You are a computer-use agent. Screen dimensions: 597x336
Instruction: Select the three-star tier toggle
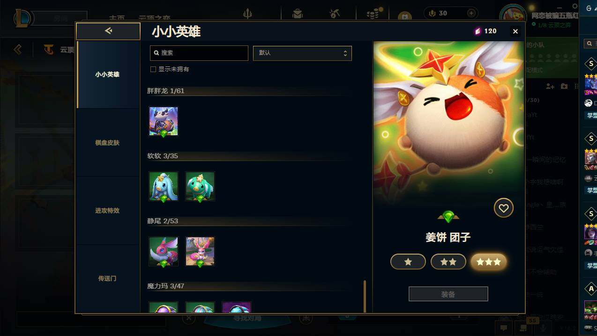(x=489, y=262)
